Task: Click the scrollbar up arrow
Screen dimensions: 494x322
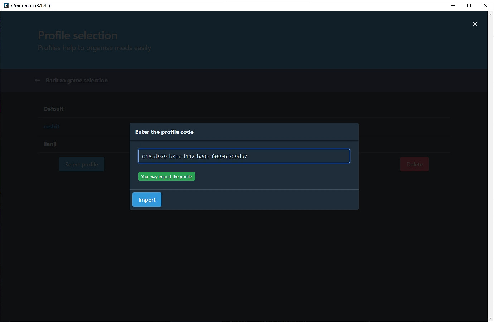Action: (490, 14)
